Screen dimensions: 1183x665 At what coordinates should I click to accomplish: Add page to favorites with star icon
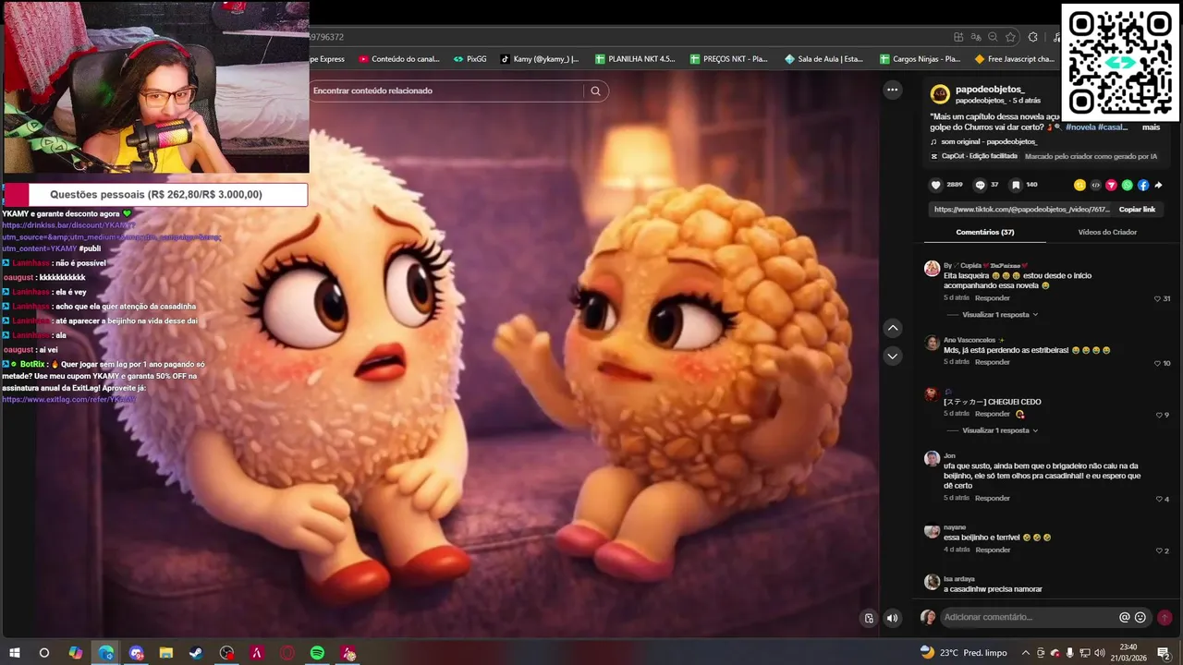click(x=1010, y=37)
